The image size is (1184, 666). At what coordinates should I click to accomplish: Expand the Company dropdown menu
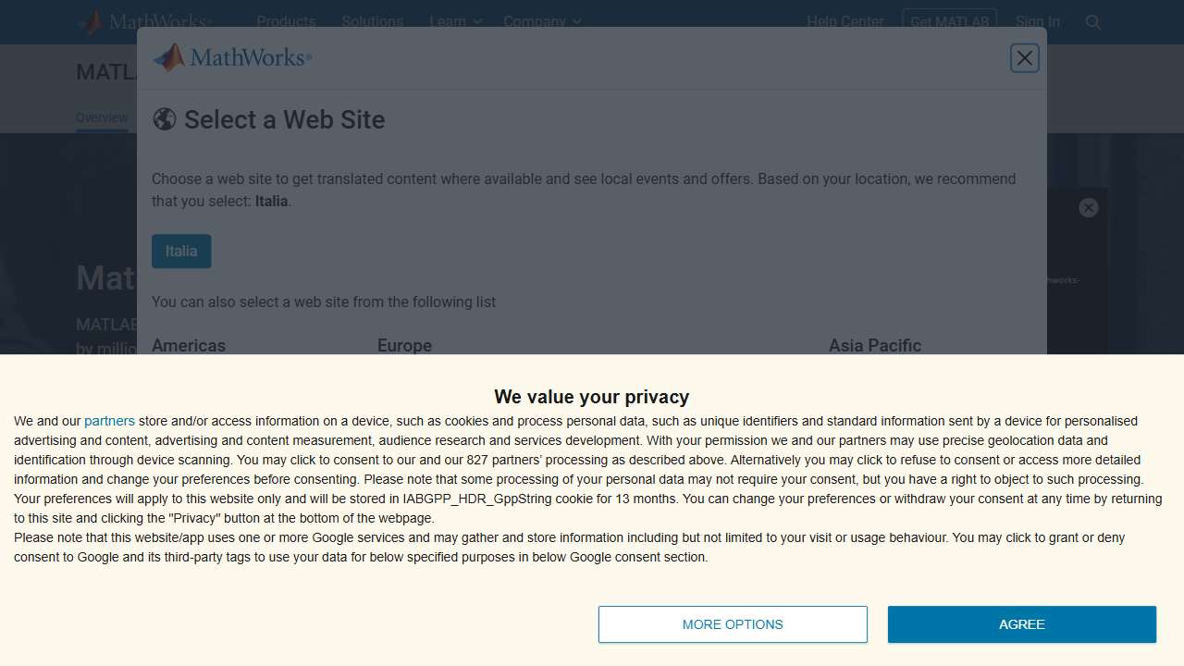[542, 22]
